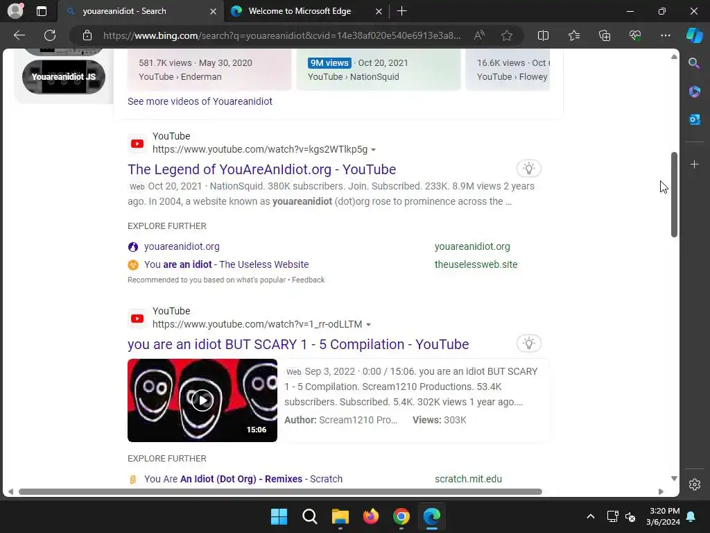The image size is (710, 533).
Task: Open the Settings and more menu
Action: click(x=665, y=35)
